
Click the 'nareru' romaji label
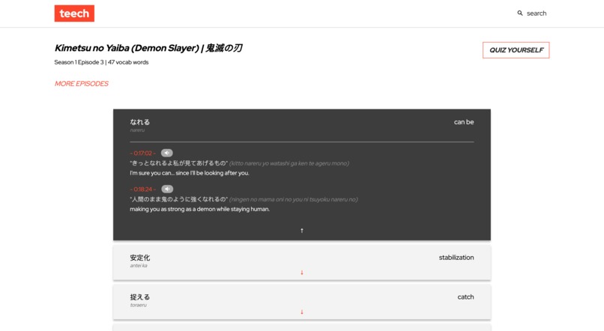tap(137, 130)
